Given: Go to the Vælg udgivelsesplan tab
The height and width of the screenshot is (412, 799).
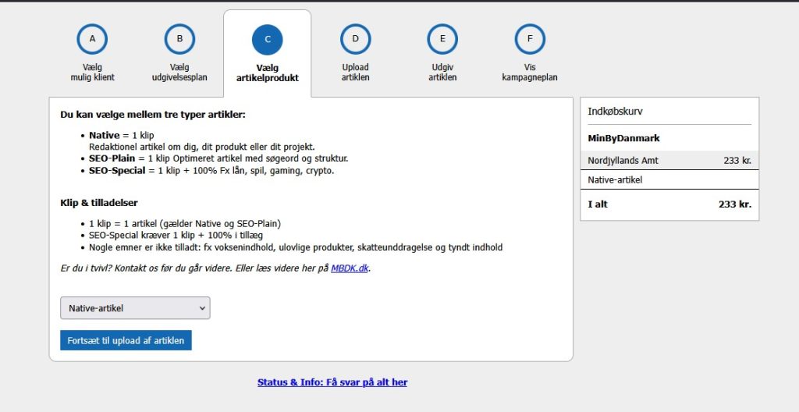Looking at the screenshot, I should coord(179,72).
